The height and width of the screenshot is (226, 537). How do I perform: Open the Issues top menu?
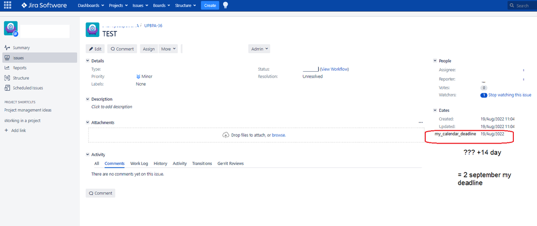(x=140, y=6)
